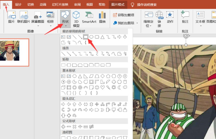Open the 视图 tab

[x=89, y=5]
